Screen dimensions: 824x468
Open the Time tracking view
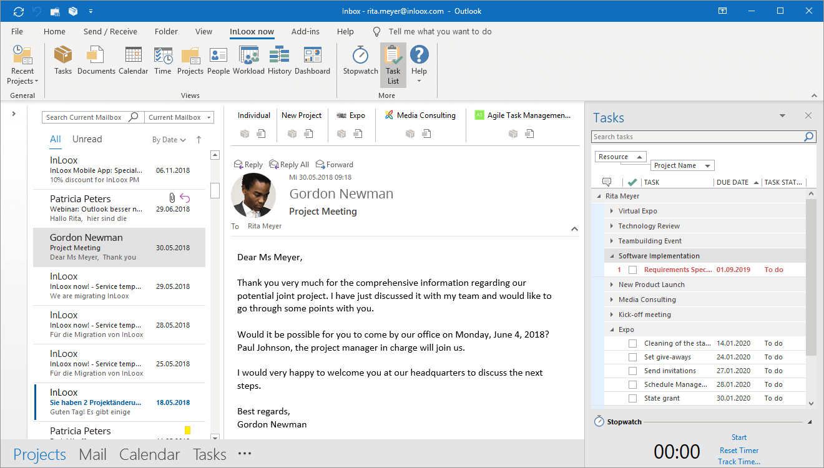163,61
